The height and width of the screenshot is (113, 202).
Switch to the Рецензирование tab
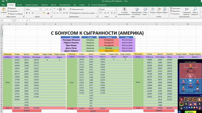(65, 5)
